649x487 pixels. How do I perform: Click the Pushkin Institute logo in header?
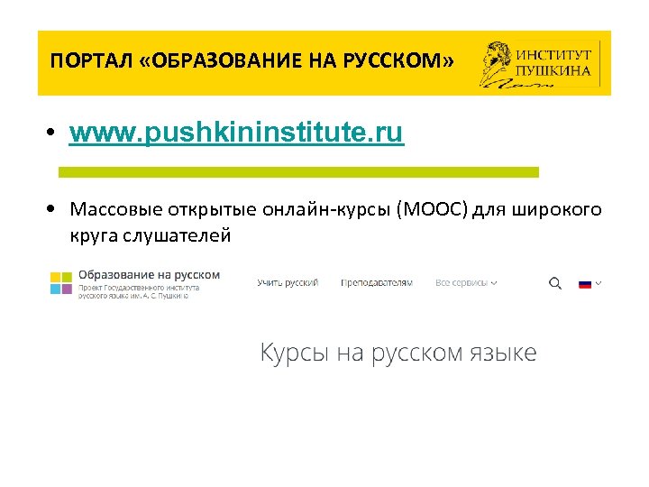540,64
